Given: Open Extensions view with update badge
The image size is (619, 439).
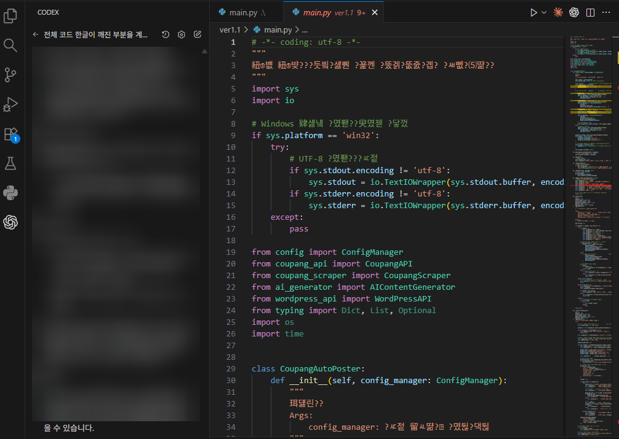Looking at the screenshot, I should point(10,134).
